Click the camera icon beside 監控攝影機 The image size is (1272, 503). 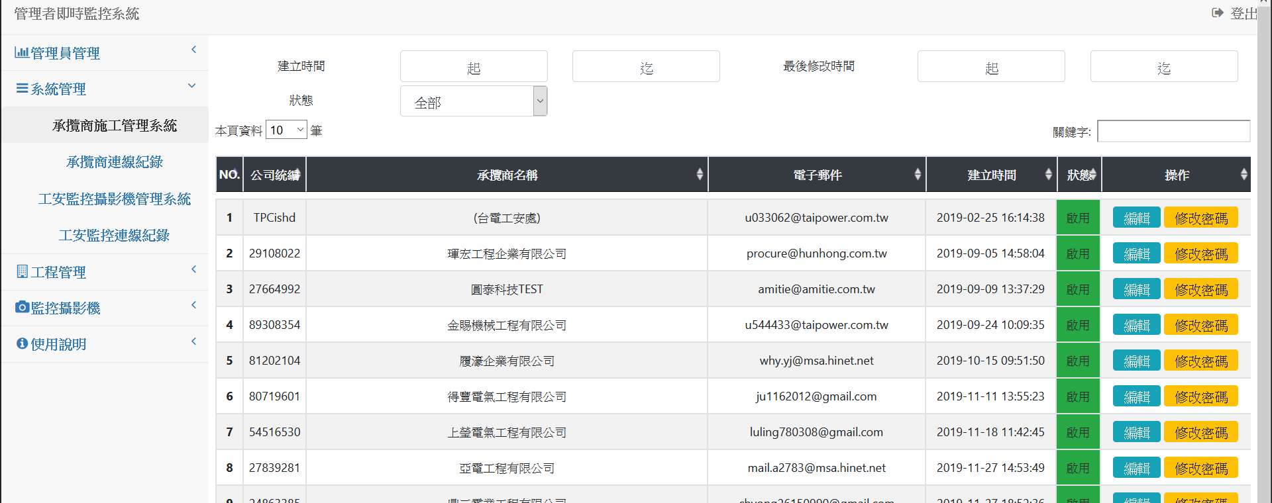(22, 307)
